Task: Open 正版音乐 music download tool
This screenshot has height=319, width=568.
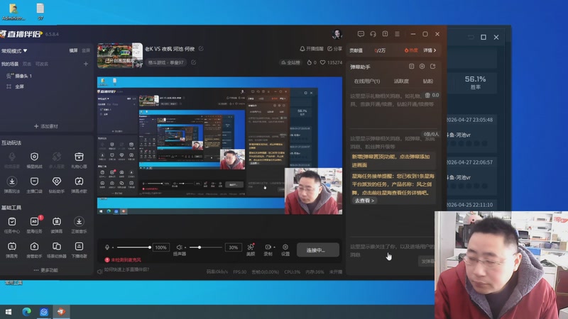Action: point(79,225)
